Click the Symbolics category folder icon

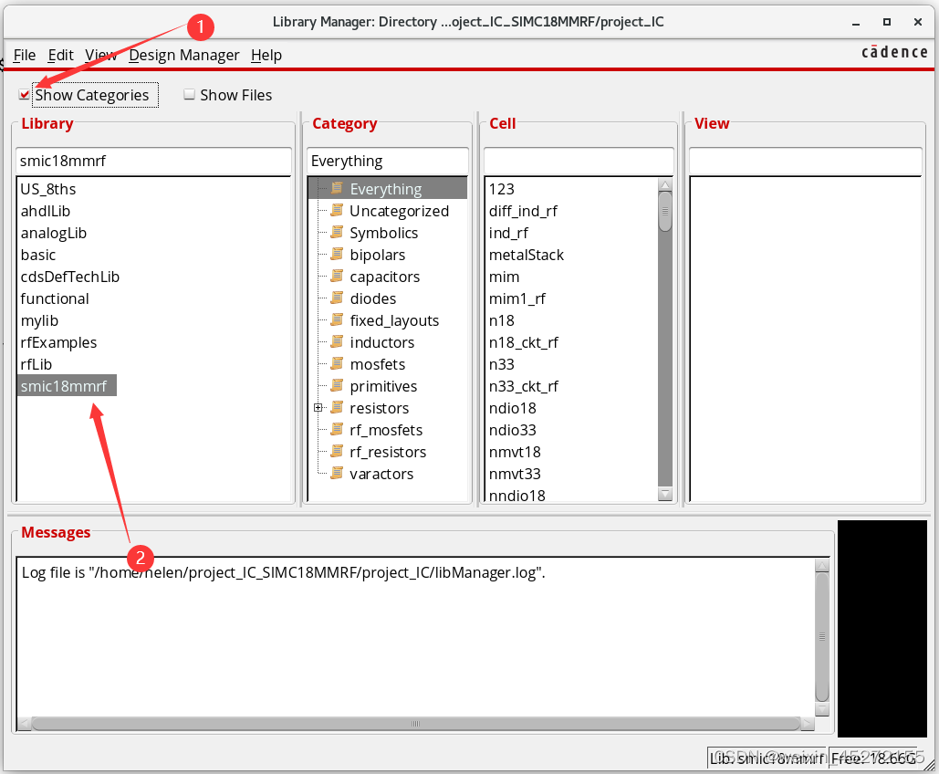337,233
